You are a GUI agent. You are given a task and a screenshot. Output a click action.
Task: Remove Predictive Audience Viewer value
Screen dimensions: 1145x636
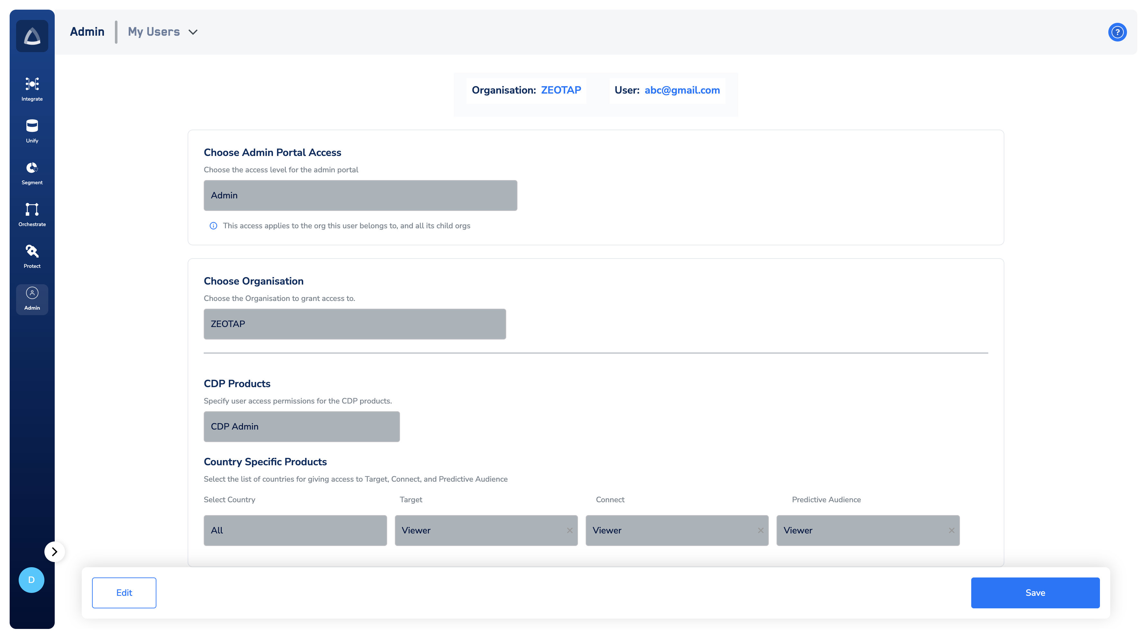[951, 530]
